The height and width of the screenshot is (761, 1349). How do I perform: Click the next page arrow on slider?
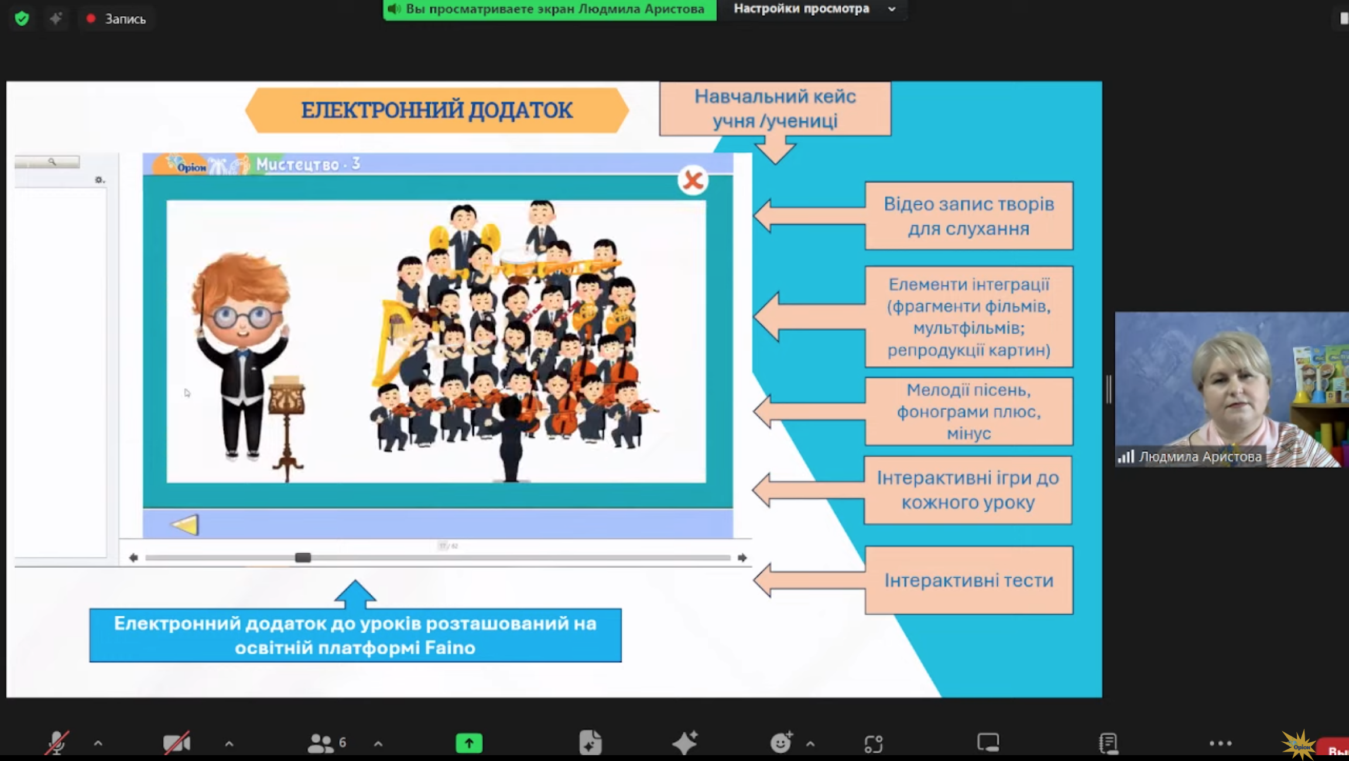[742, 557]
